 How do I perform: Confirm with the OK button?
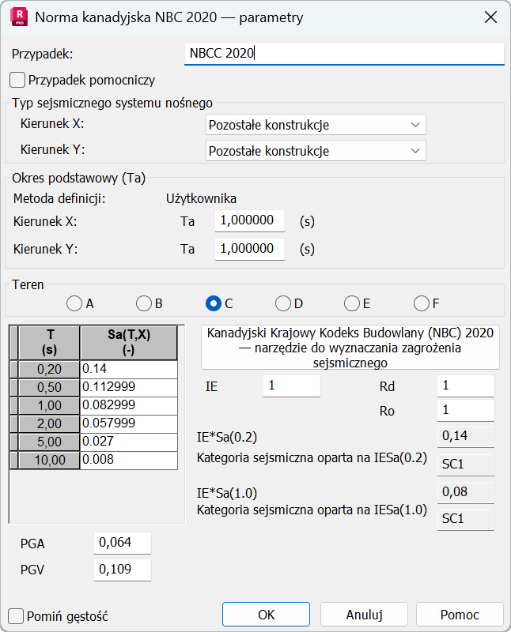[266, 615]
